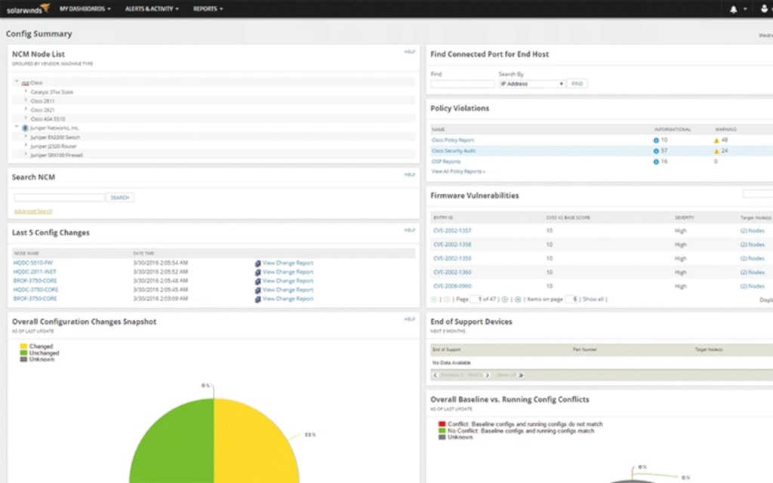Click the SEARCH button in Search NCM
The width and height of the screenshot is (773, 483).
(x=120, y=197)
